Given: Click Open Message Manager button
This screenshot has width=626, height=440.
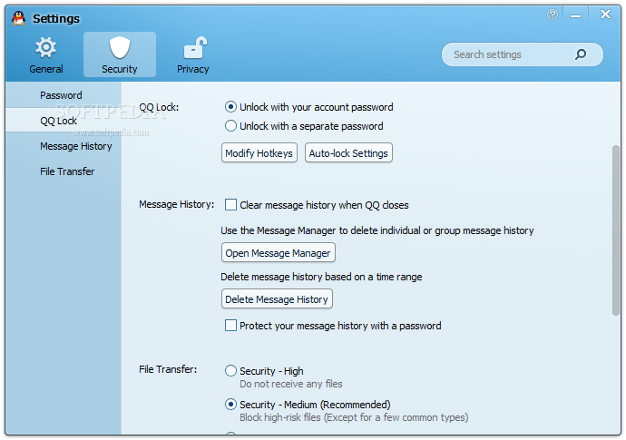Looking at the screenshot, I should coord(279,253).
